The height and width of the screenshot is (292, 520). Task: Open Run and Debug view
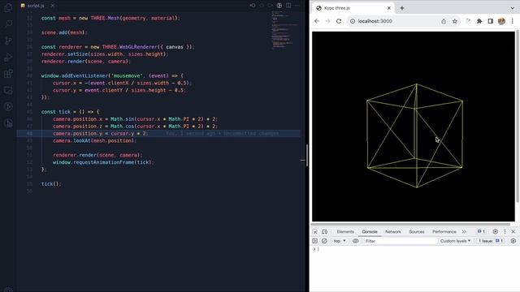point(8,57)
